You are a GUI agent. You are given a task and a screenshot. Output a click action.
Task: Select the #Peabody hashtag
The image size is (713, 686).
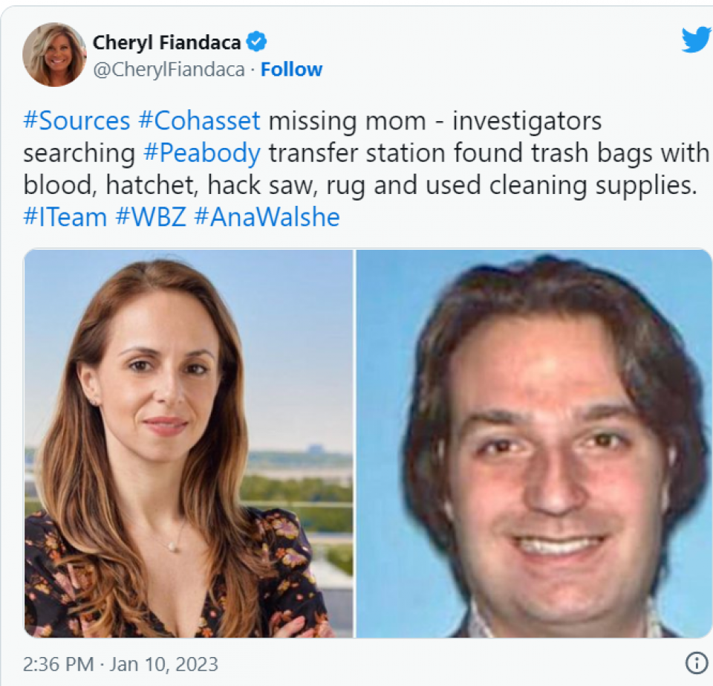click(202, 153)
